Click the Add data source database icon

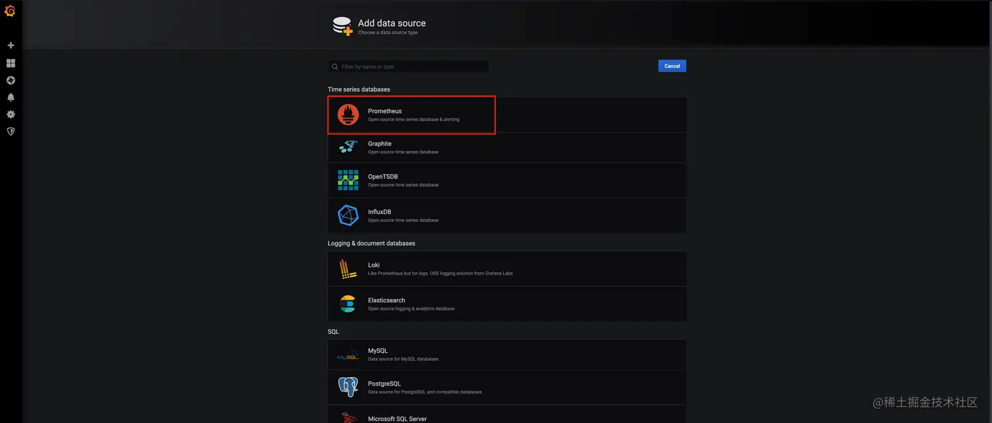tap(342, 26)
